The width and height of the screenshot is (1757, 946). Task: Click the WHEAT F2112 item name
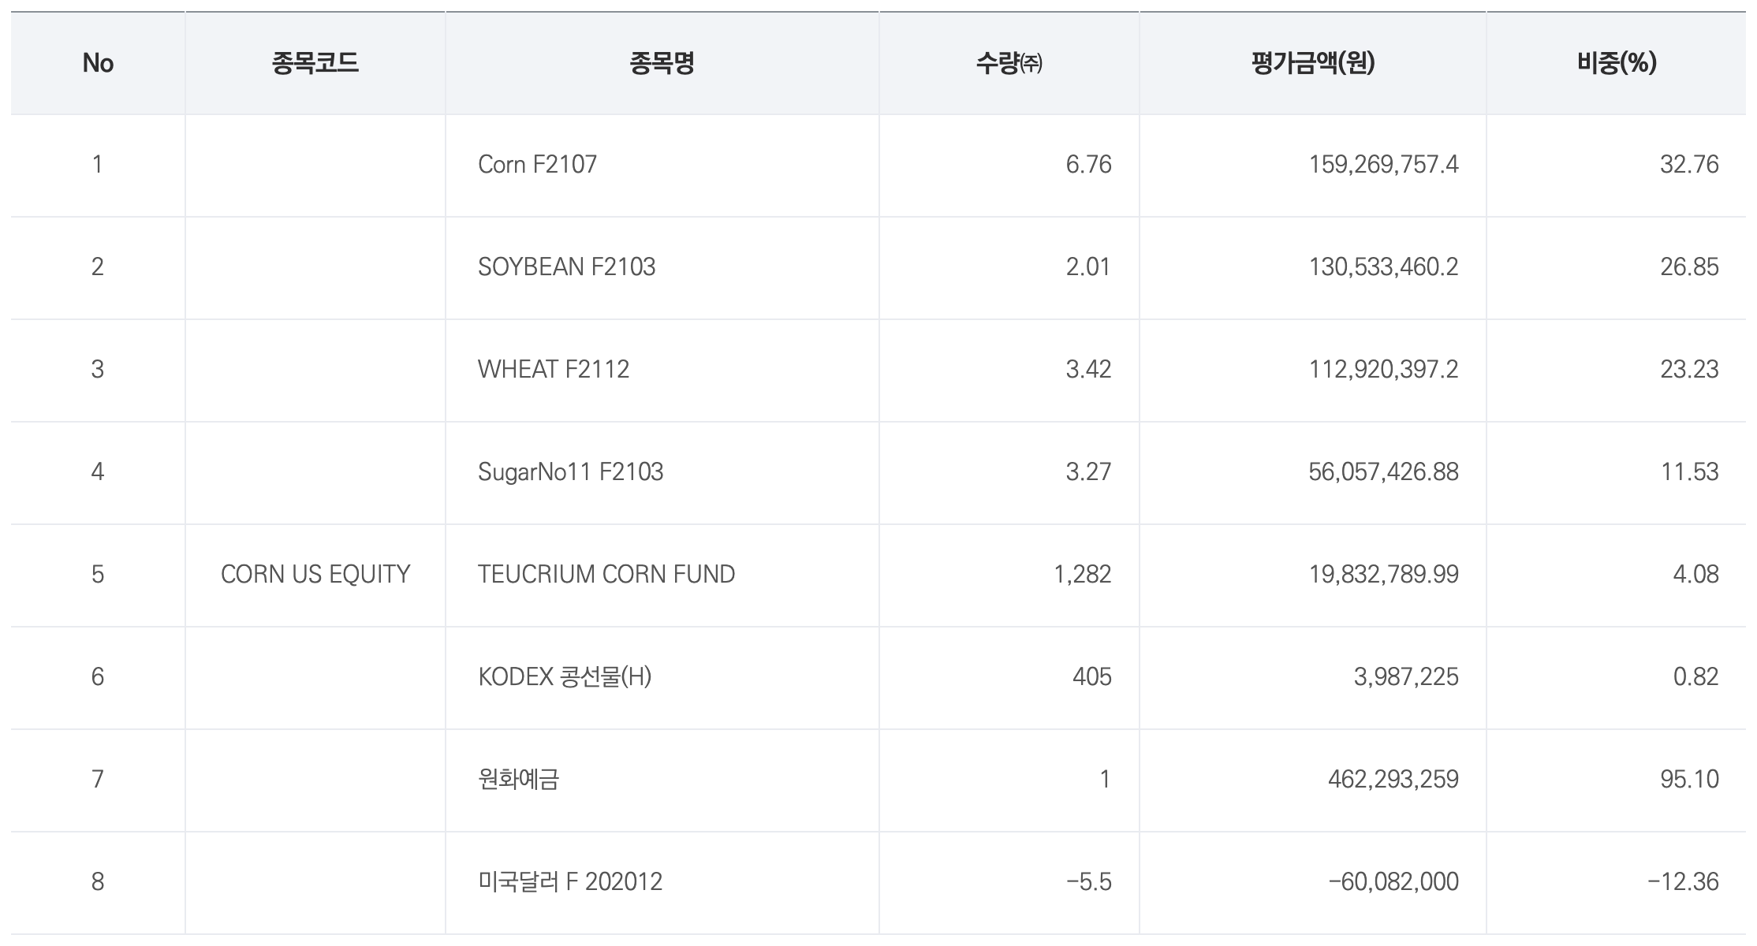tap(553, 370)
